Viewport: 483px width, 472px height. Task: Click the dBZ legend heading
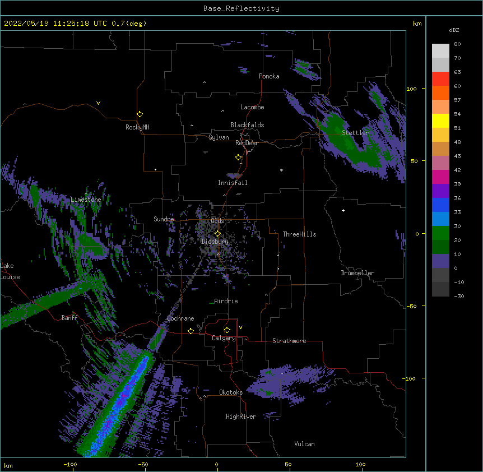pyautogui.click(x=454, y=30)
